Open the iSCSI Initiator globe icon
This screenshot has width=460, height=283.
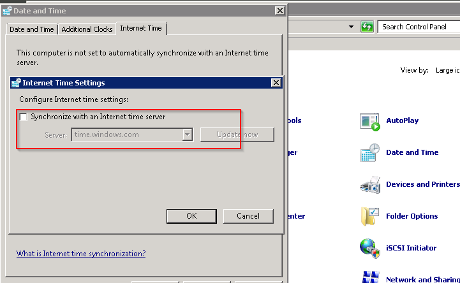[x=369, y=248]
